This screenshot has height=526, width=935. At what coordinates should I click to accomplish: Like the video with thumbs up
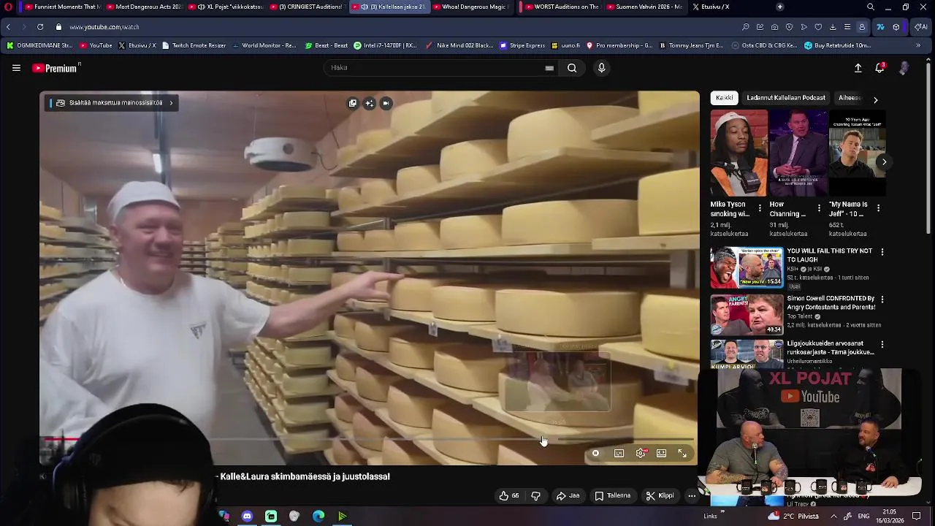[x=509, y=495]
